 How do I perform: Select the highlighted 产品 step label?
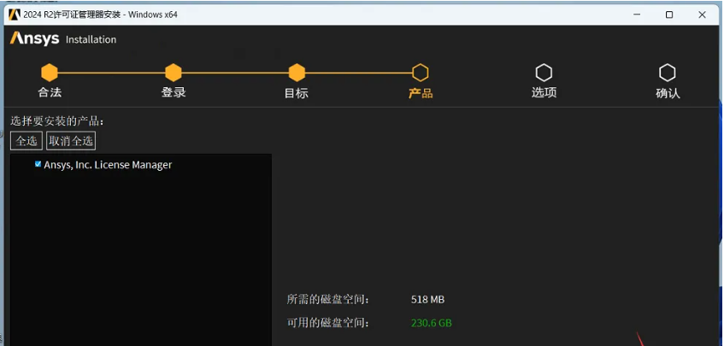pyautogui.click(x=420, y=93)
